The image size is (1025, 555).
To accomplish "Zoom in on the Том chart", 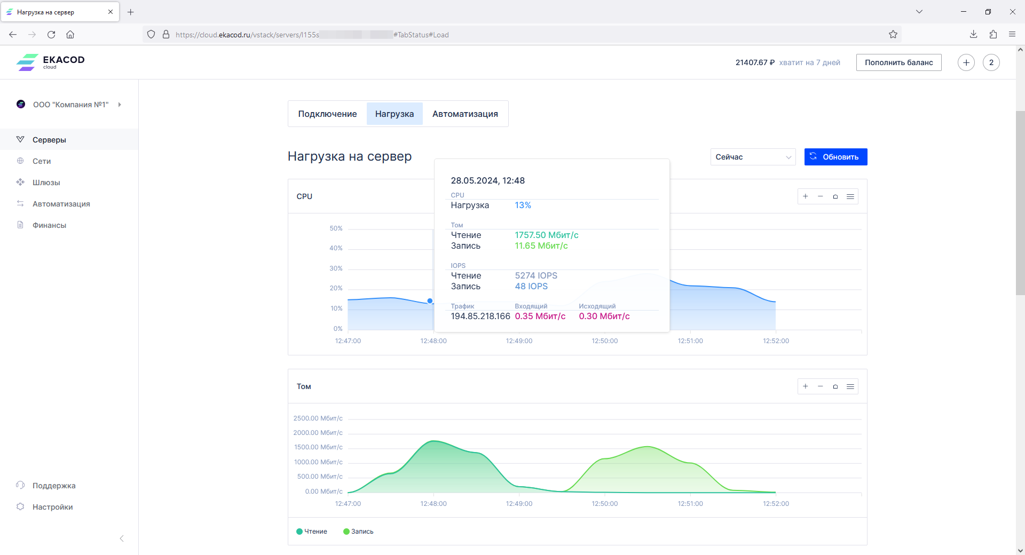I will point(806,386).
